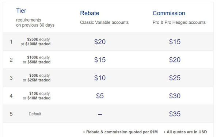217x137 pixels.
Task: Select the '$250k equity' requirement text
Action: tap(39, 39)
